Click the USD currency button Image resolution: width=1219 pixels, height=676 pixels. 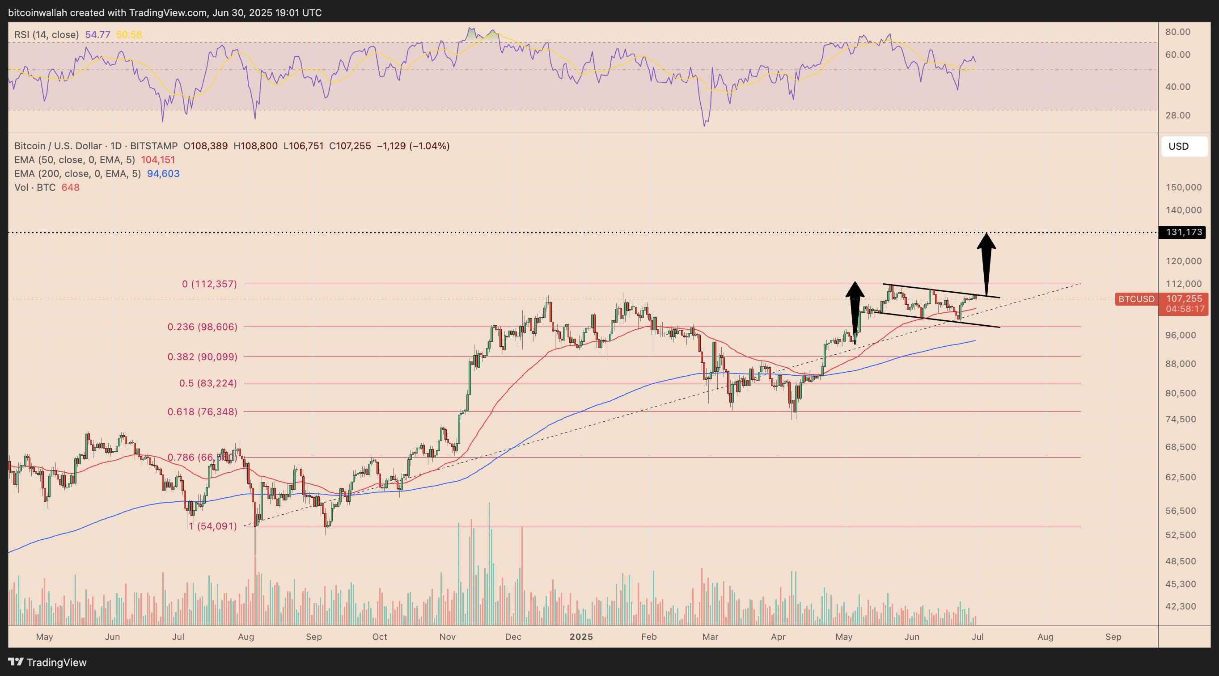(1184, 146)
